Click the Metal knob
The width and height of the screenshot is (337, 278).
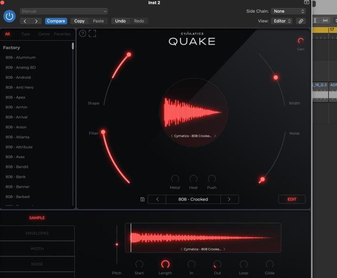[175, 179]
